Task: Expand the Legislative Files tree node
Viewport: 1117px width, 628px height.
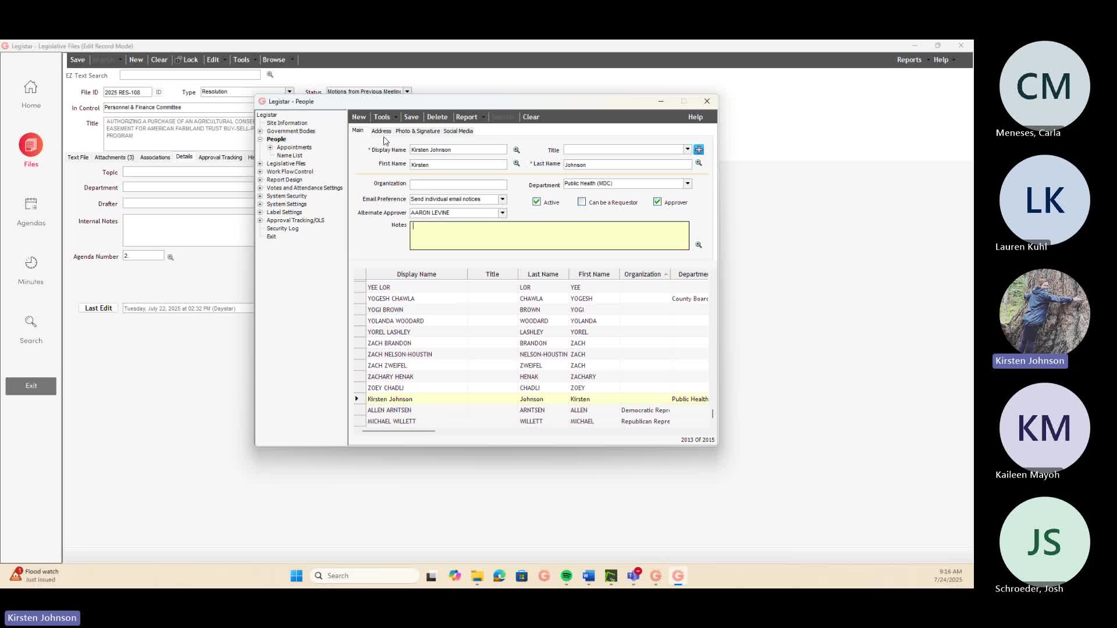Action: point(261,164)
